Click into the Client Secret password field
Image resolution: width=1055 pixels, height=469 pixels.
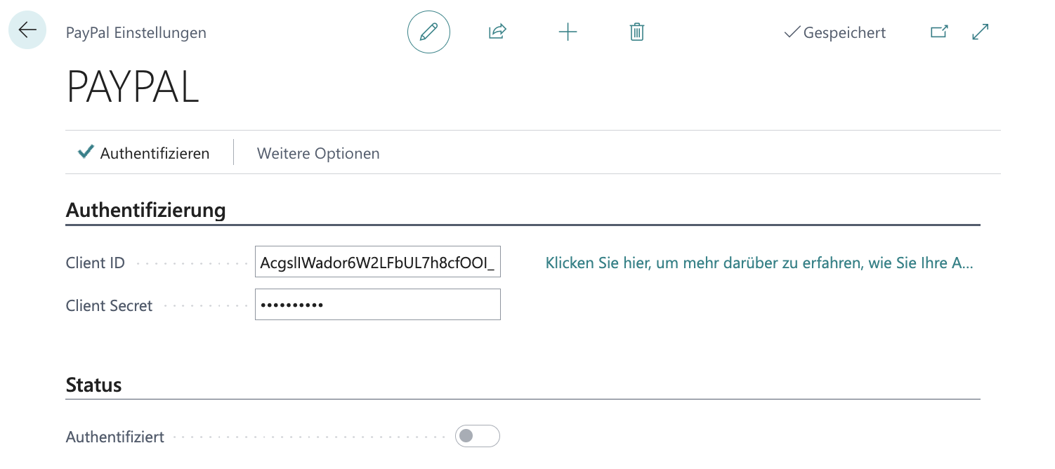click(x=377, y=305)
